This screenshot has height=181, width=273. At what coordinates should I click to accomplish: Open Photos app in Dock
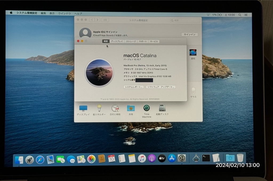pos(91,159)
